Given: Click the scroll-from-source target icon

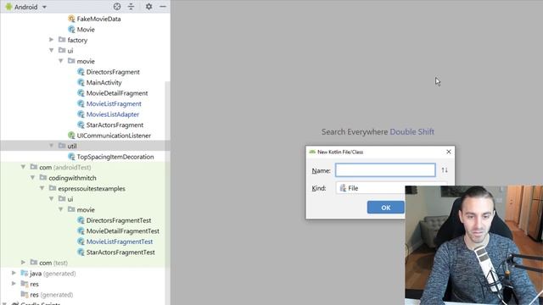Looking at the screenshot, I should pyautogui.click(x=117, y=6).
